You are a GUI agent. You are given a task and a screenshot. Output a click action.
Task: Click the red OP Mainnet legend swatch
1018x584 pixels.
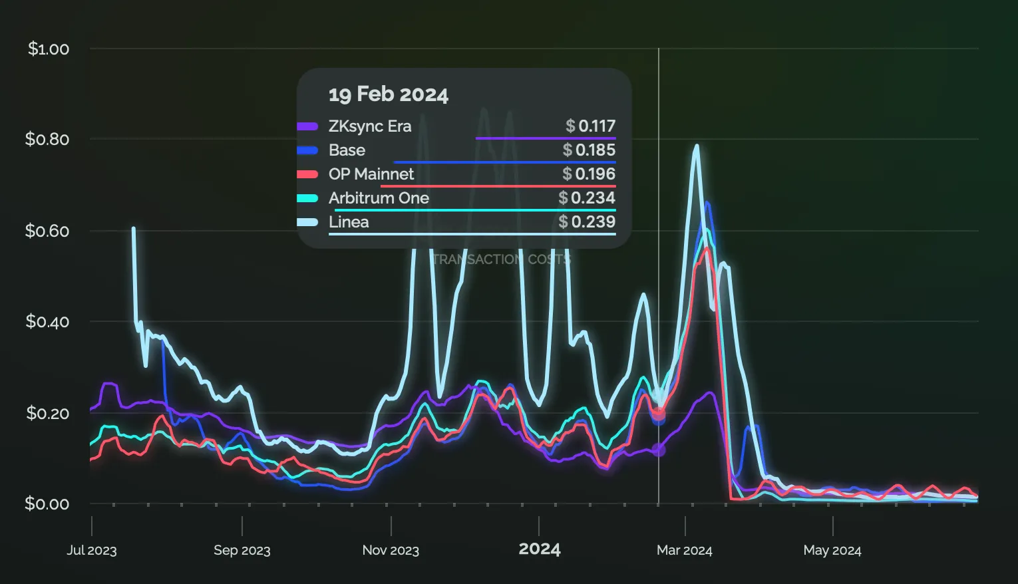coord(307,174)
